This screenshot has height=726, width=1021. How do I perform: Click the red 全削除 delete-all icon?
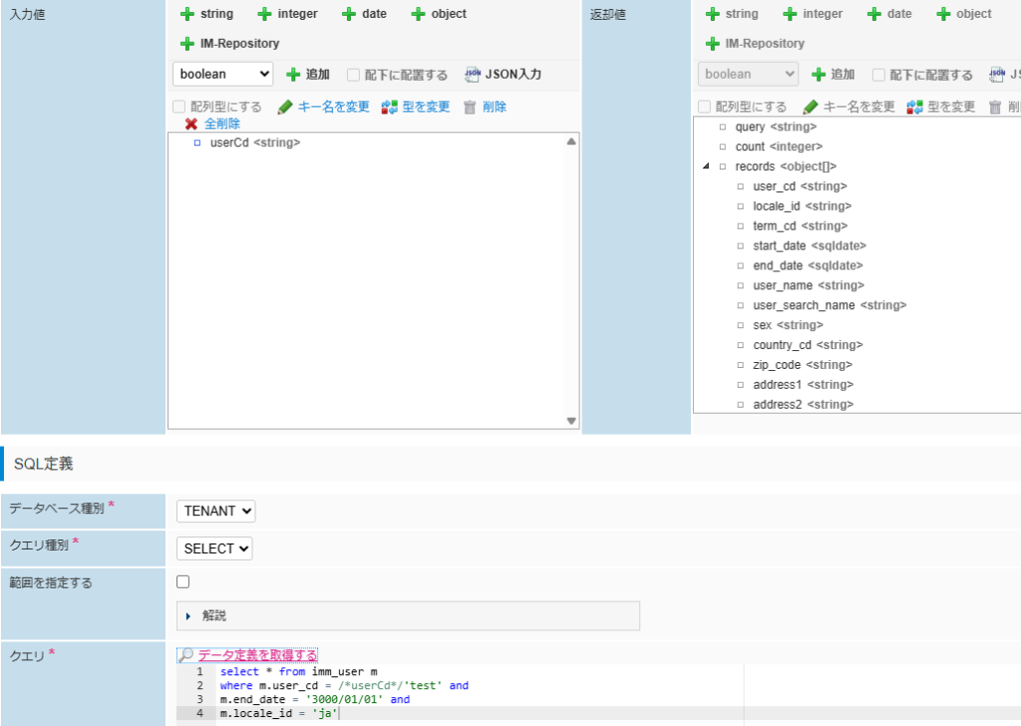coord(191,124)
